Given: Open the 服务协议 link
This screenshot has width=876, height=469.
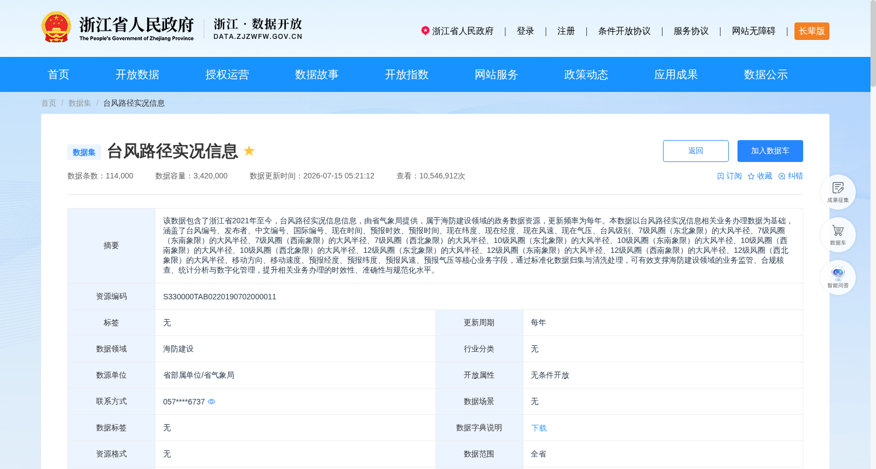Looking at the screenshot, I should point(691,31).
